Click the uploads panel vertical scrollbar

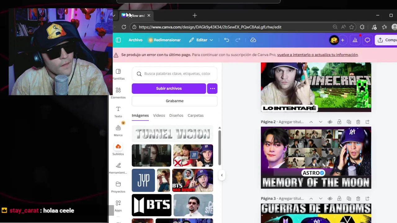pyautogui.click(x=220, y=147)
